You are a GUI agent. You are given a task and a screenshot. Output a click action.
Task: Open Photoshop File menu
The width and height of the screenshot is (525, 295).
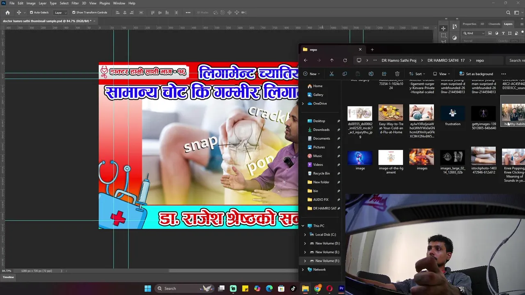click(x=12, y=3)
